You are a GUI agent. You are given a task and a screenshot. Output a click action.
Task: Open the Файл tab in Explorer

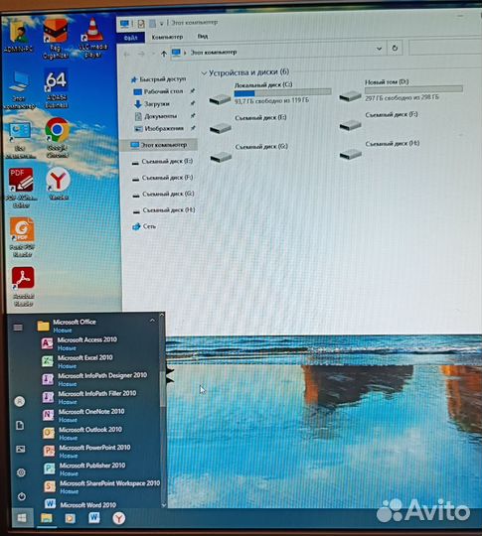(131, 38)
